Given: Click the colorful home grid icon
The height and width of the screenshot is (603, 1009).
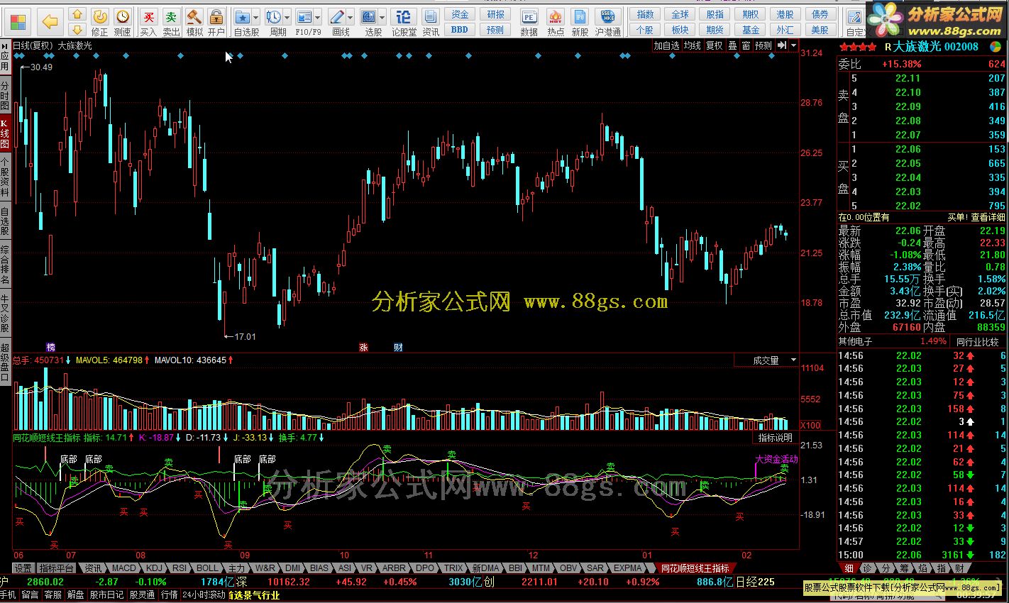Looking at the screenshot, I should pyautogui.click(x=18, y=22).
